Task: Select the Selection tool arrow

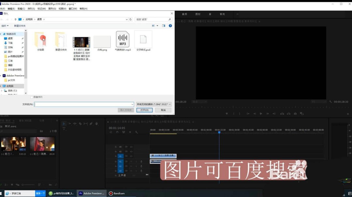Action: tap(64, 124)
